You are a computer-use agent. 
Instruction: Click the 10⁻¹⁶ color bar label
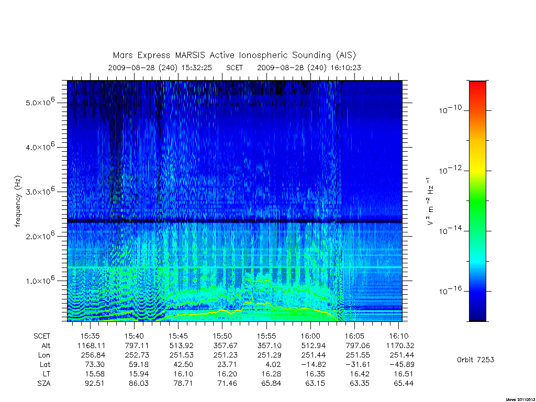pos(450,291)
